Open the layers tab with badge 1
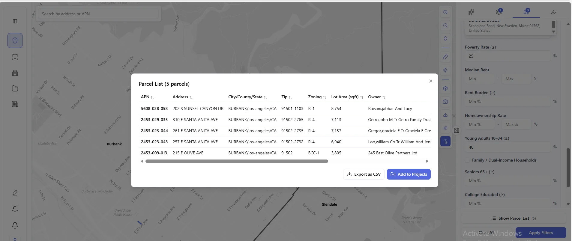The height and width of the screenshot is (241, 572). point(499,12)
